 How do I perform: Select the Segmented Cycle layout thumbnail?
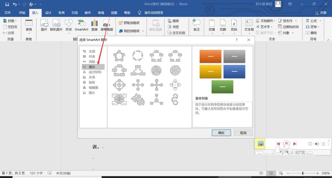[156, 70]
